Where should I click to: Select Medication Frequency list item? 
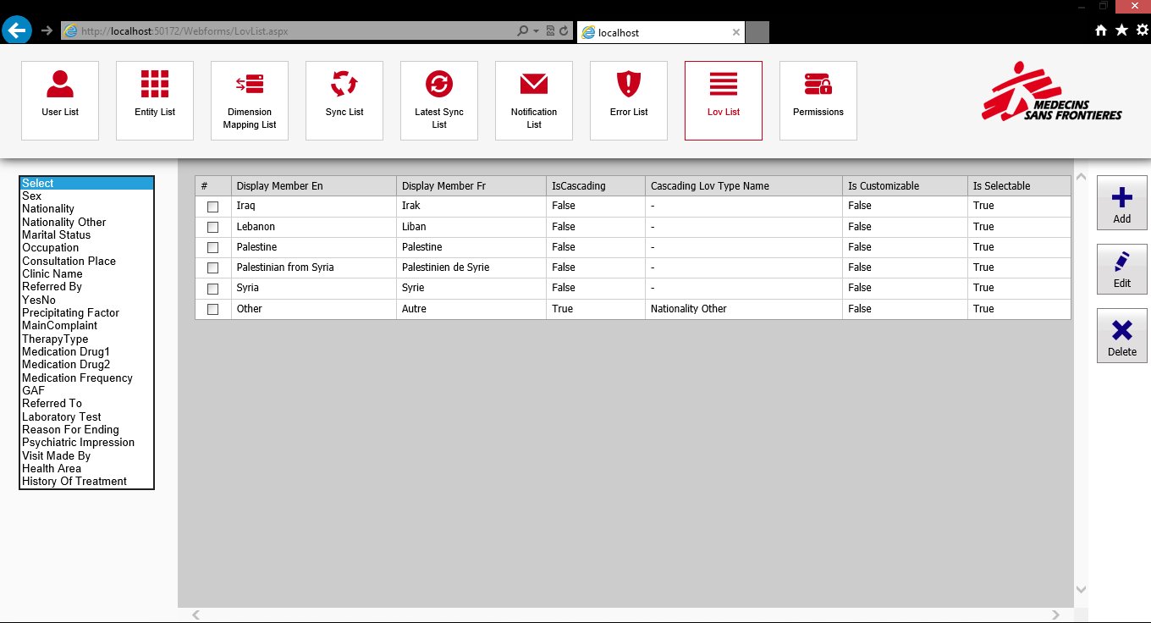86,378
